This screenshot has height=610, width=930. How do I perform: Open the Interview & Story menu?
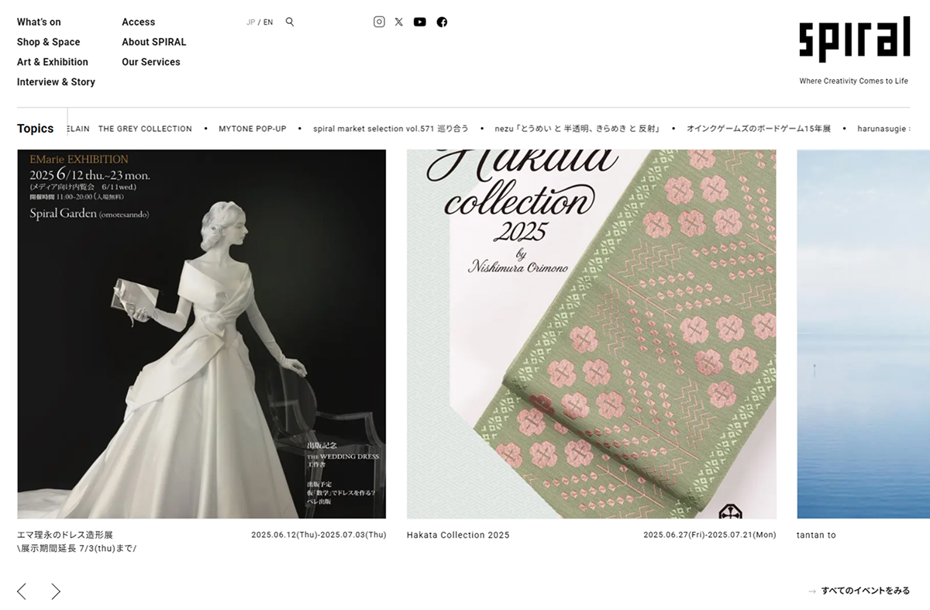tap(56, 82)
